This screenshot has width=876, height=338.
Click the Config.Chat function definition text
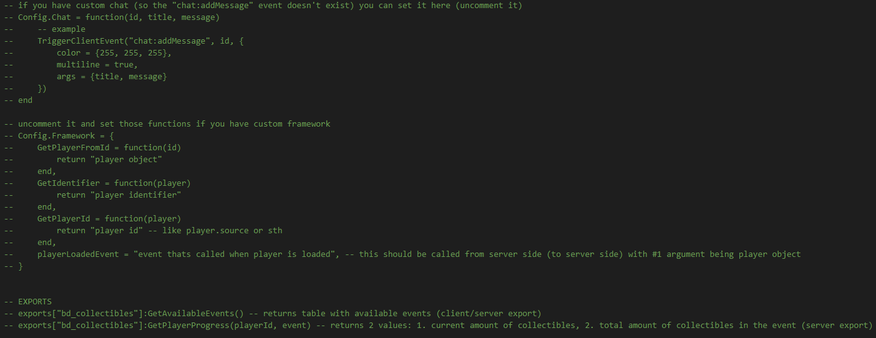(119, 17)
